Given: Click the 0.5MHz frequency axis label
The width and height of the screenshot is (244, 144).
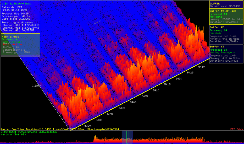Looking at the screenshot, I should point(36,86).
